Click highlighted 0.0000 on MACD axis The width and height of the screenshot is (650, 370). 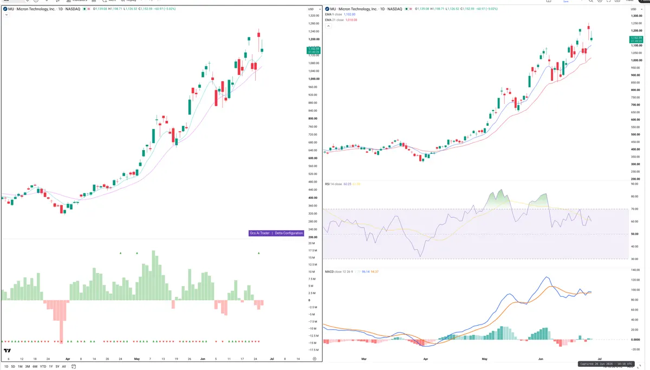point(636,340)
